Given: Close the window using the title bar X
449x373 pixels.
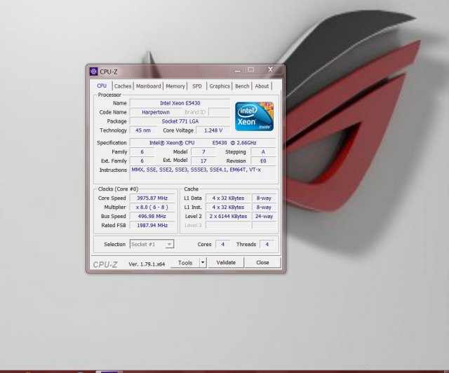Looking at the screenshot, I should (270, 70).
